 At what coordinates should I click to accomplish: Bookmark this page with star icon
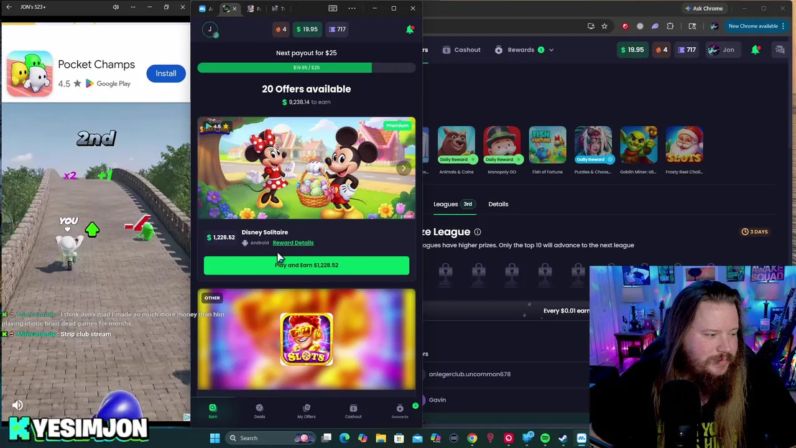(x=604, y=26)
